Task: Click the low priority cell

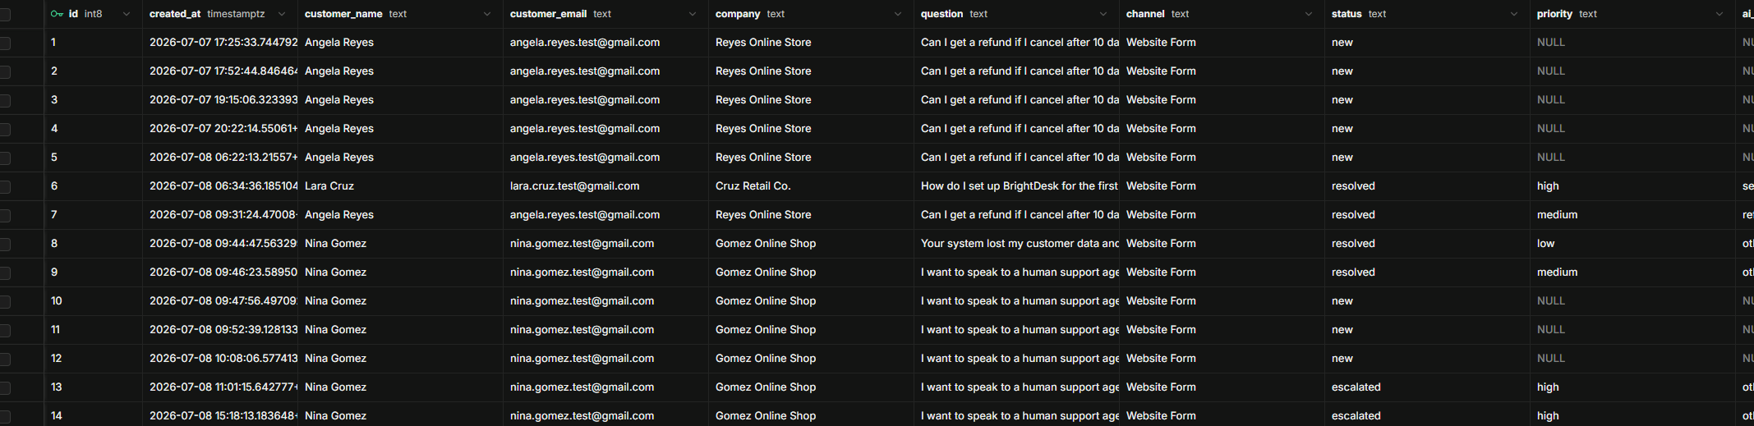Action: [1632, 244]
